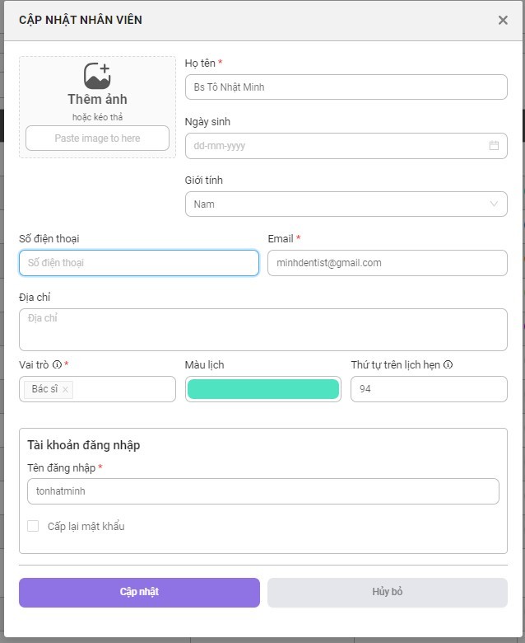Click the Hủy bỏ button
The height and width of the screenshot is (643, 525).
[388, 593]
